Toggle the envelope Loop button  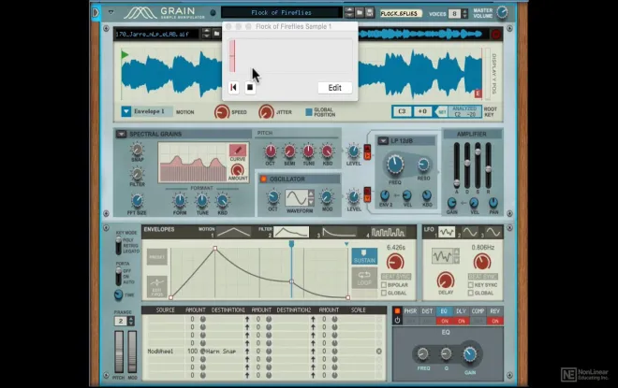pyautogui.click(x=364, y=279)
